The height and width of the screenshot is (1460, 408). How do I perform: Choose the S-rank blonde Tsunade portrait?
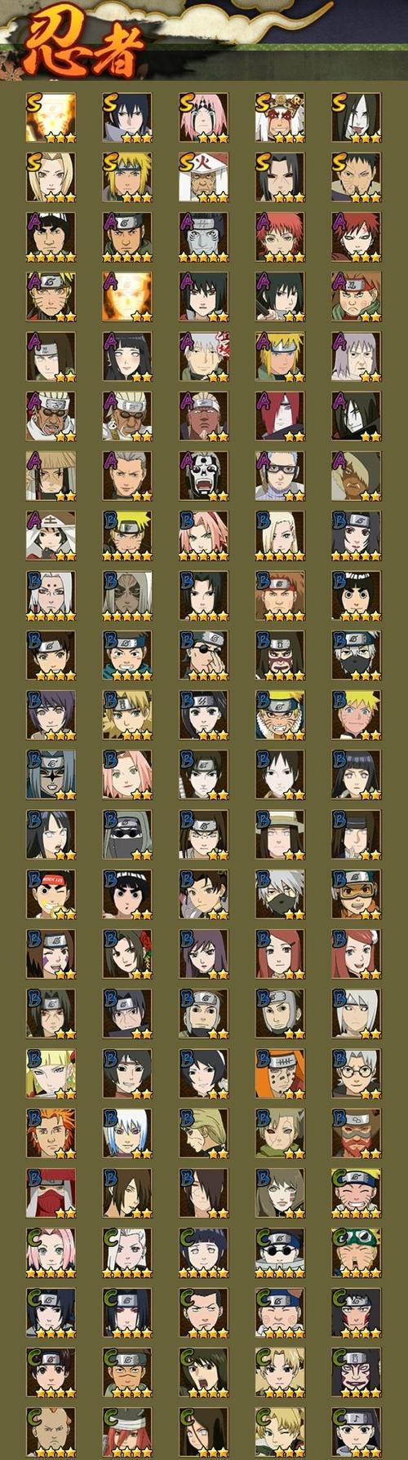pyautogui.click(x=51, y=177)
